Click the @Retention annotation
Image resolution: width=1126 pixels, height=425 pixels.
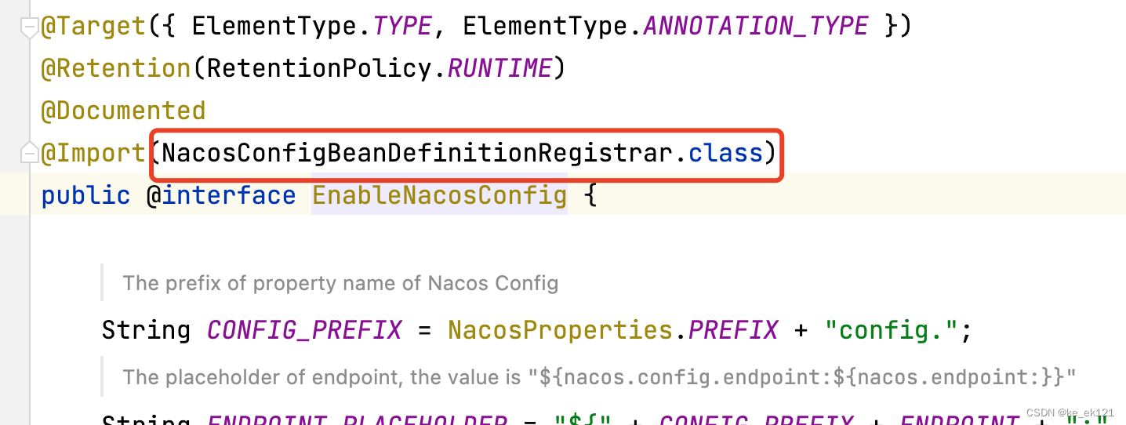point(116,68)
